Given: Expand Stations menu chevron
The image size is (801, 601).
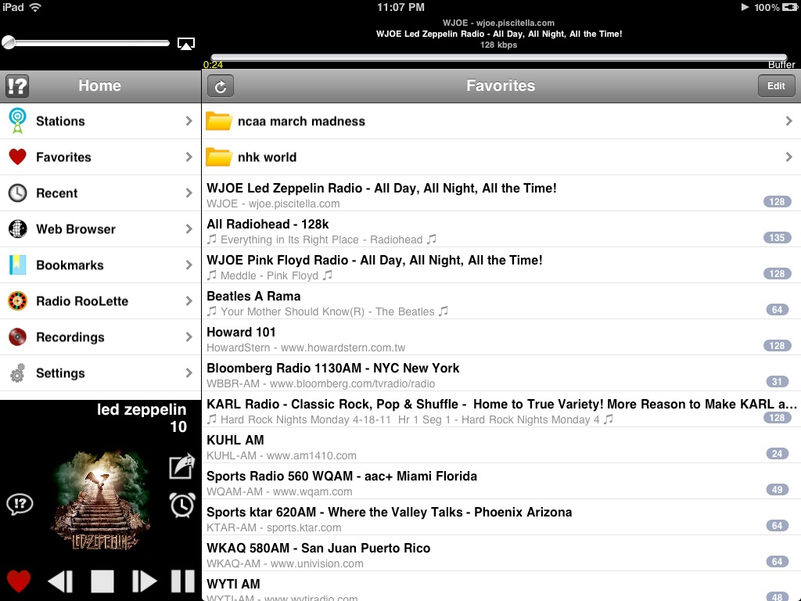Looking at the screenshot, I should click(x=189, y=121).
